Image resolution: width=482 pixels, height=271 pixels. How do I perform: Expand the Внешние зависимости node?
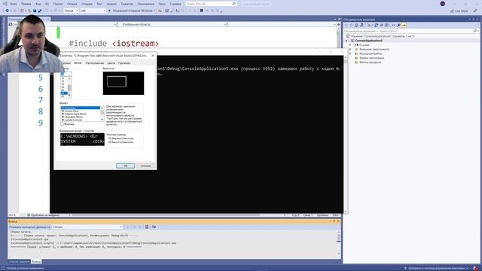350,49
